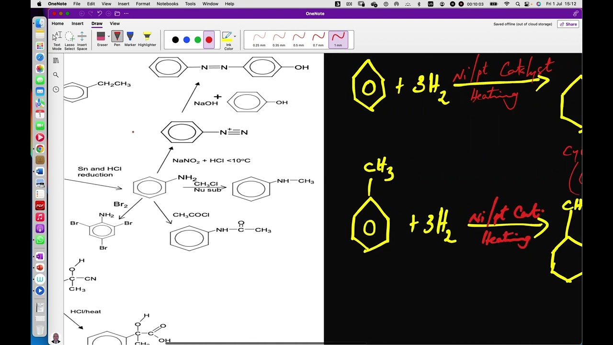Pick the Pen drawing tool

click(117, 39)
